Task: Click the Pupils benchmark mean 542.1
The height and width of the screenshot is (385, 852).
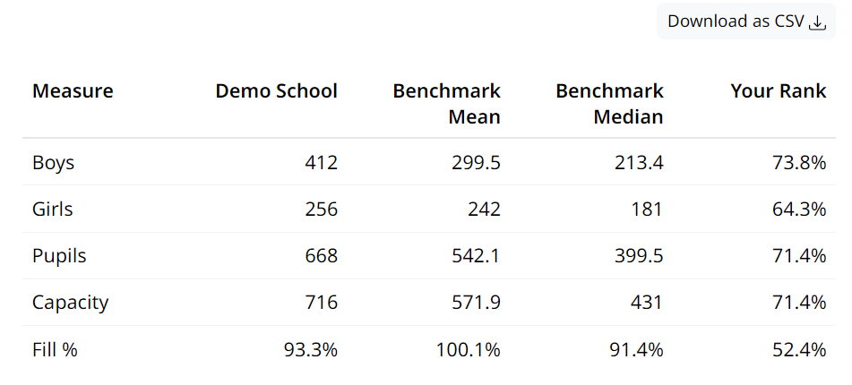Action: [476, 256]
